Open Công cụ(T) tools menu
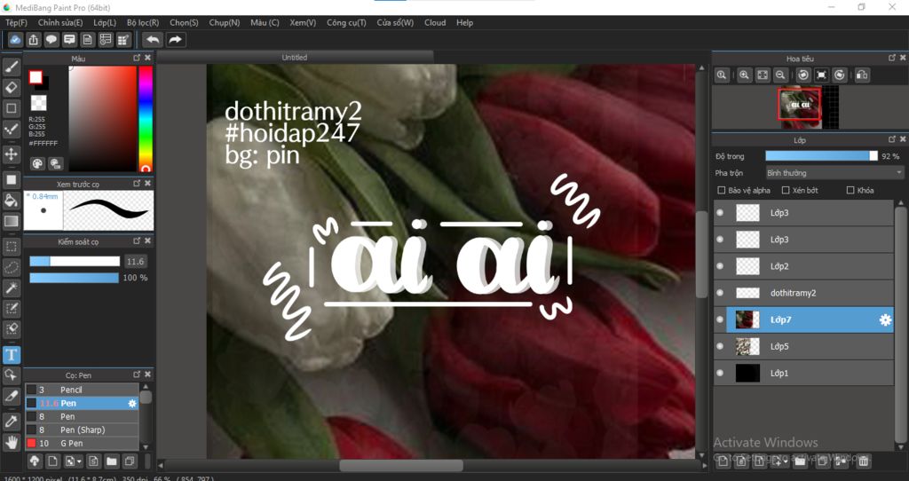Screen dimensions: 909x481 tap(346, 22)
